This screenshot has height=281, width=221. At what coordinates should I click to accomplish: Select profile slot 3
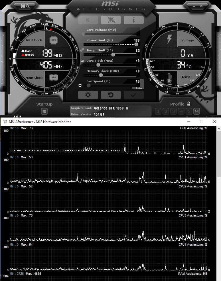[174, 112]
